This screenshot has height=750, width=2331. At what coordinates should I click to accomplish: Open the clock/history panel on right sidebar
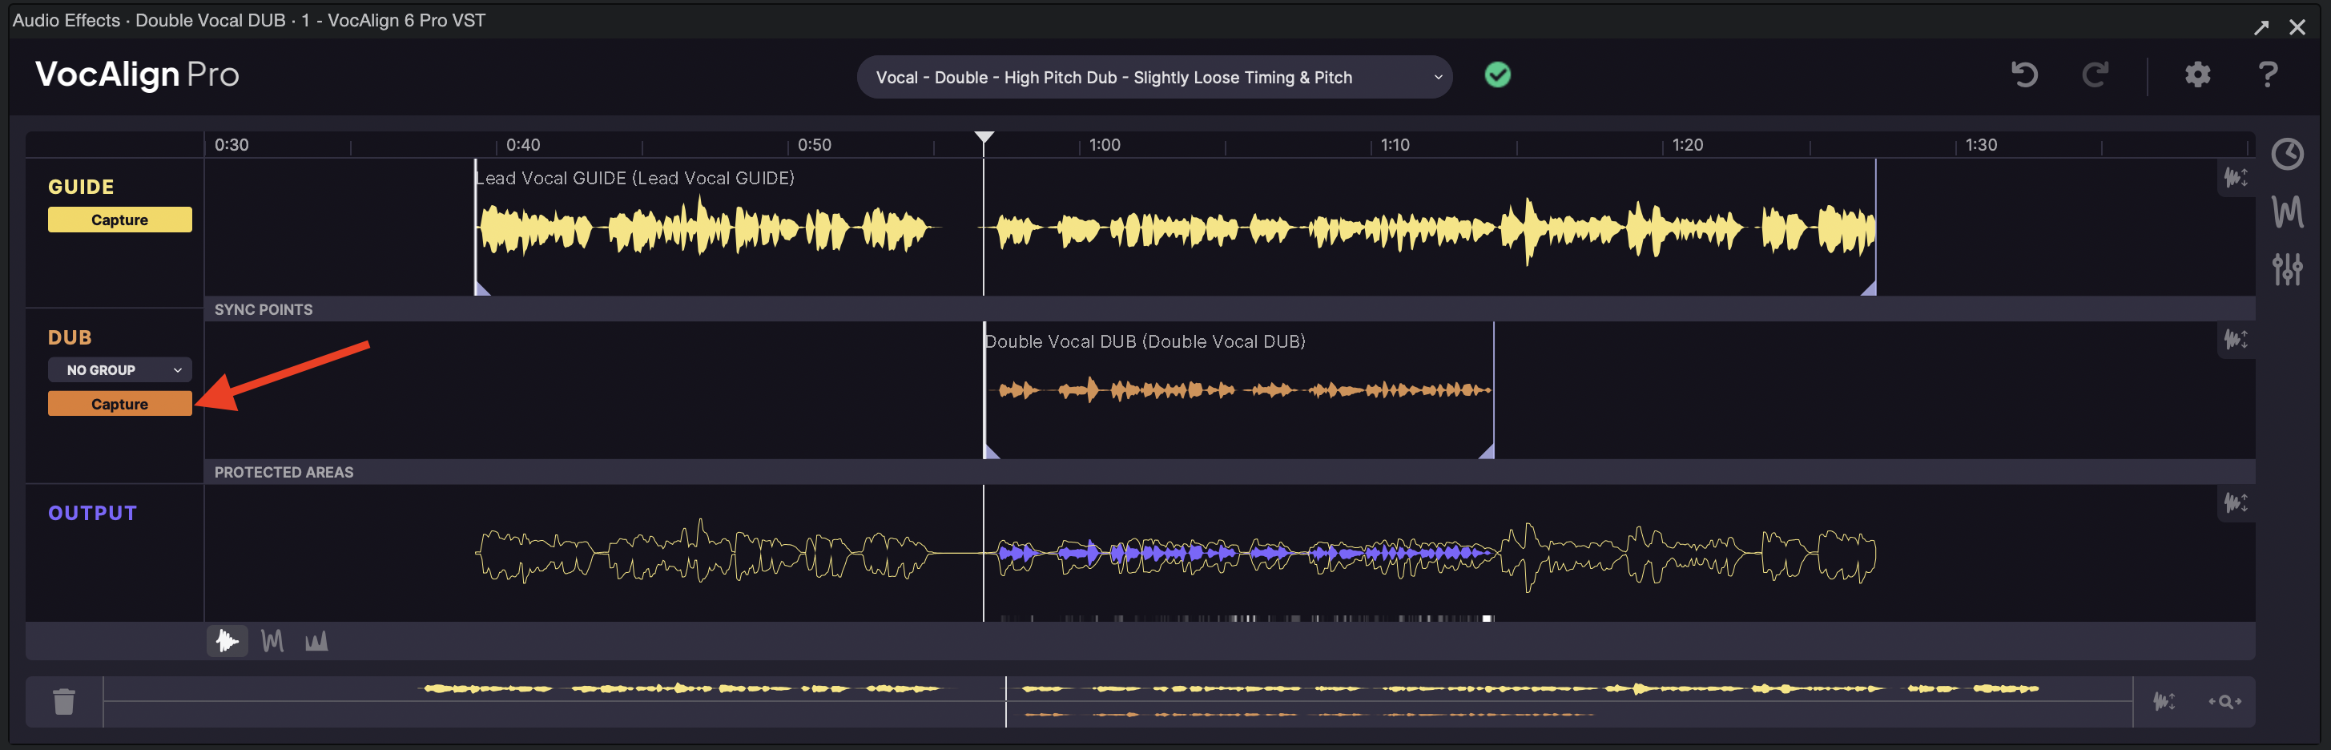click(x=2289, y=154)
